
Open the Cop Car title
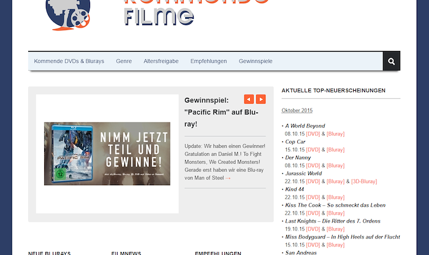pos(295,142)
